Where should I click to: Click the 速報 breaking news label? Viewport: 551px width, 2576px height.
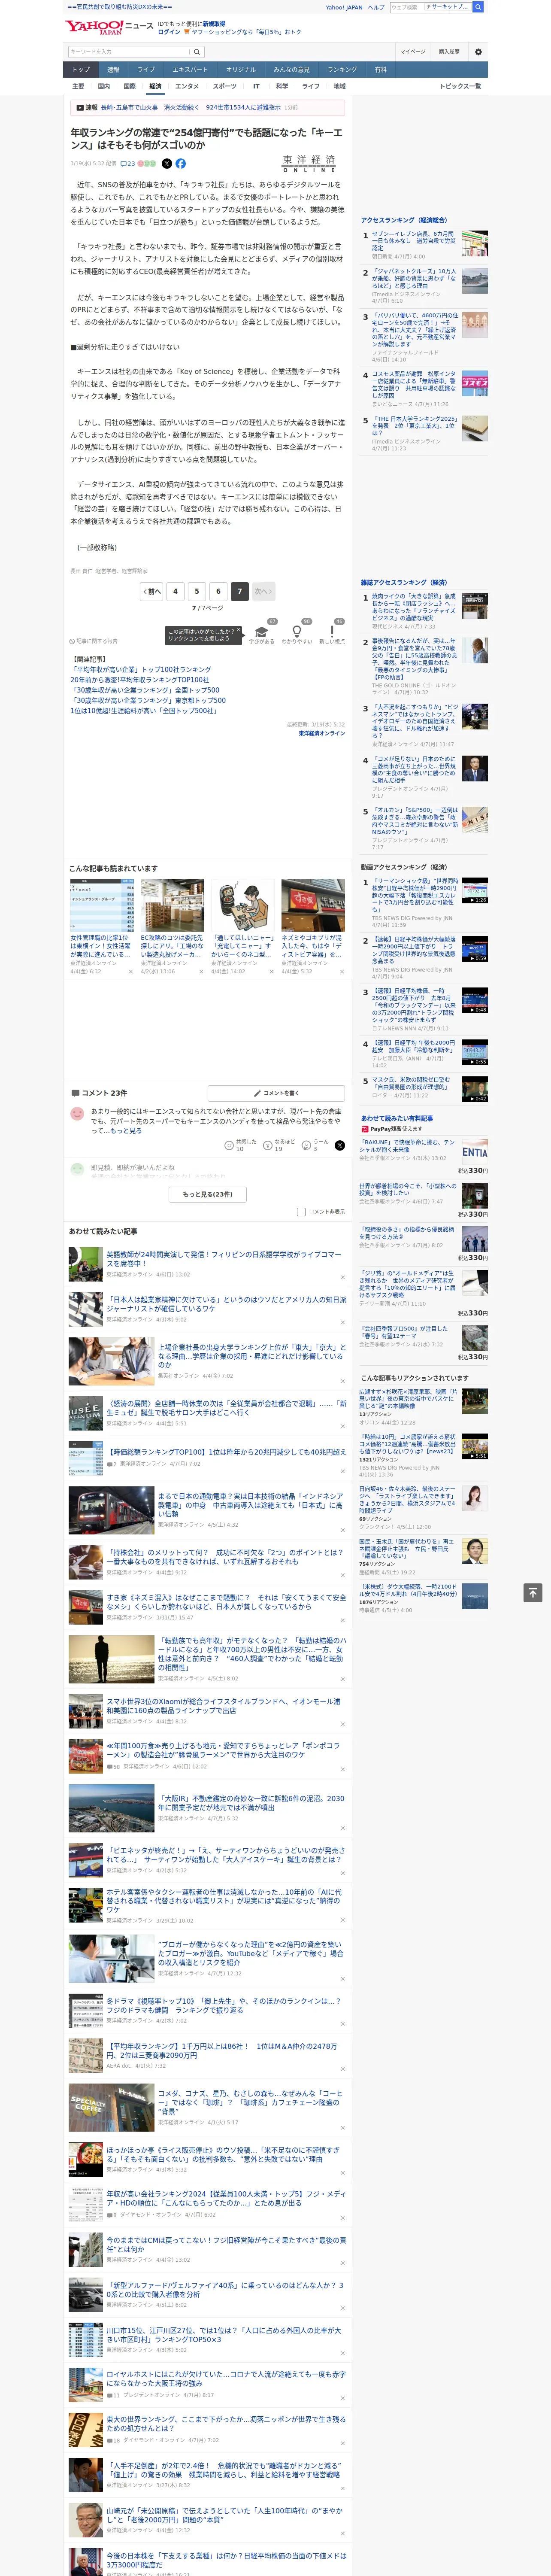[88, 107]
